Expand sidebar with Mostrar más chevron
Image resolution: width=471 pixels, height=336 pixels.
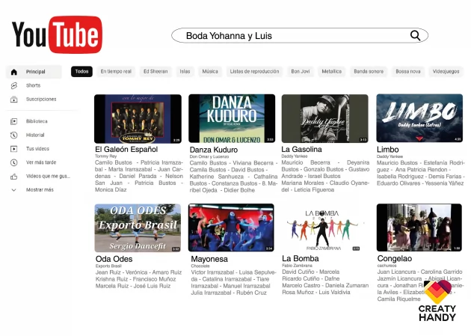(x=13, y=190)
